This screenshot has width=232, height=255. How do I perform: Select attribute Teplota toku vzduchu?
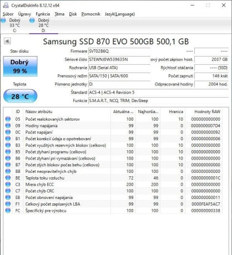[45, 178]
